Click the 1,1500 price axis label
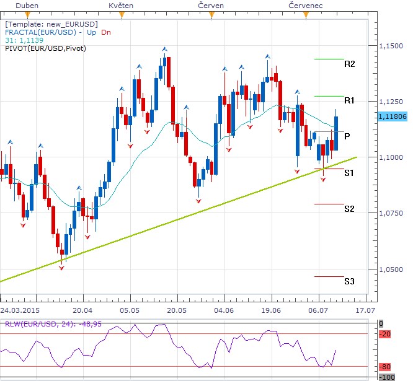413x381 pixels. pyautogui.click(x=389, y=46)
